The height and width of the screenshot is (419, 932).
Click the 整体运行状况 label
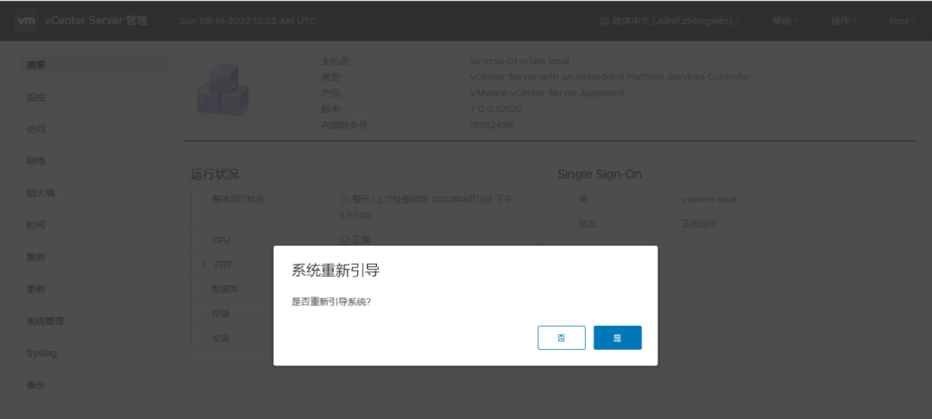pos(238,199)
